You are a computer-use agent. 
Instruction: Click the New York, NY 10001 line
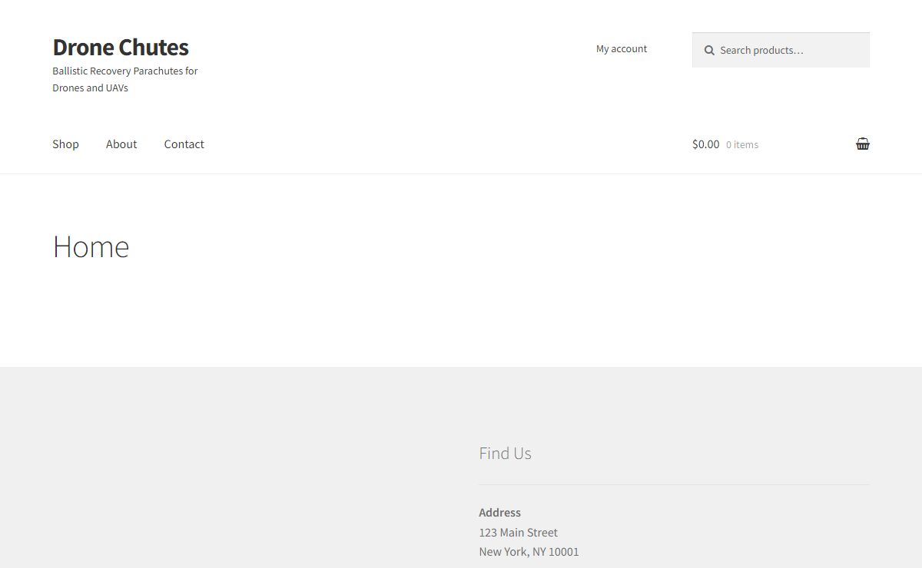529,551
